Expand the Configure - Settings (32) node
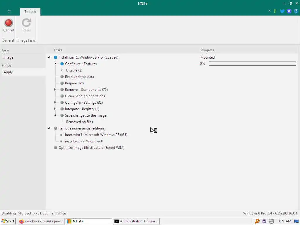The height and width of the screenshot is (225, 300). pos(55,102)
